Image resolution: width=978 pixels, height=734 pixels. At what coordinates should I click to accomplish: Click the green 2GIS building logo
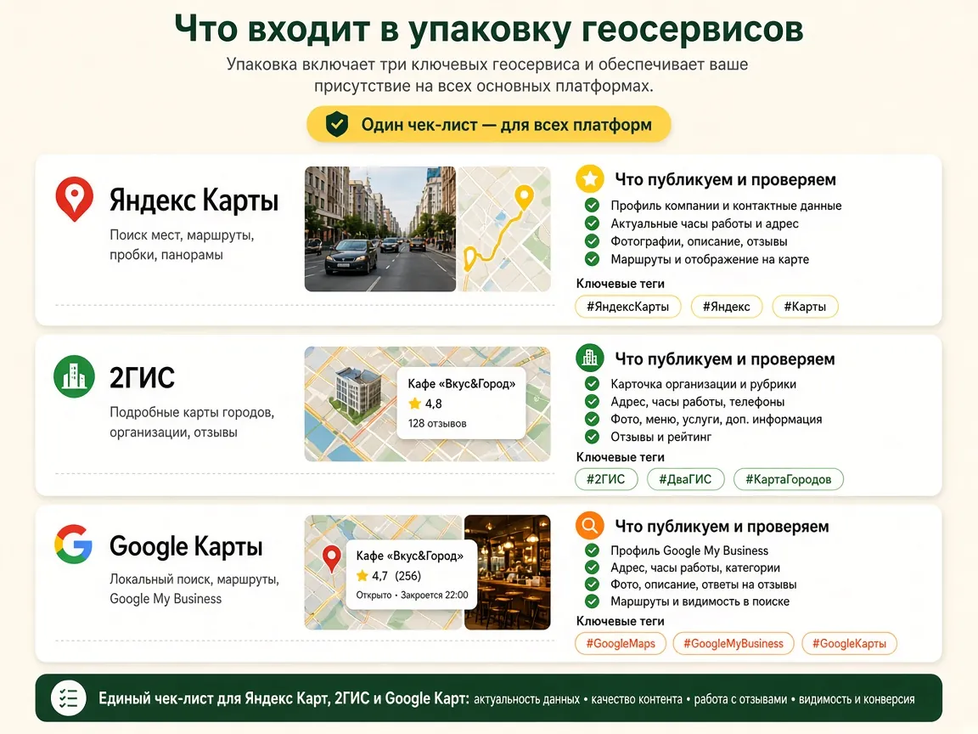(x=74, y=376)
